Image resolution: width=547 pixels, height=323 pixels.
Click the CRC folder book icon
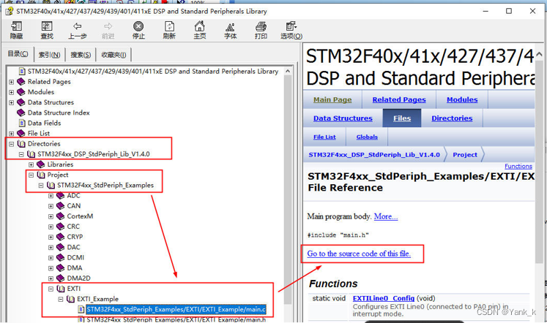pos(61,227)
